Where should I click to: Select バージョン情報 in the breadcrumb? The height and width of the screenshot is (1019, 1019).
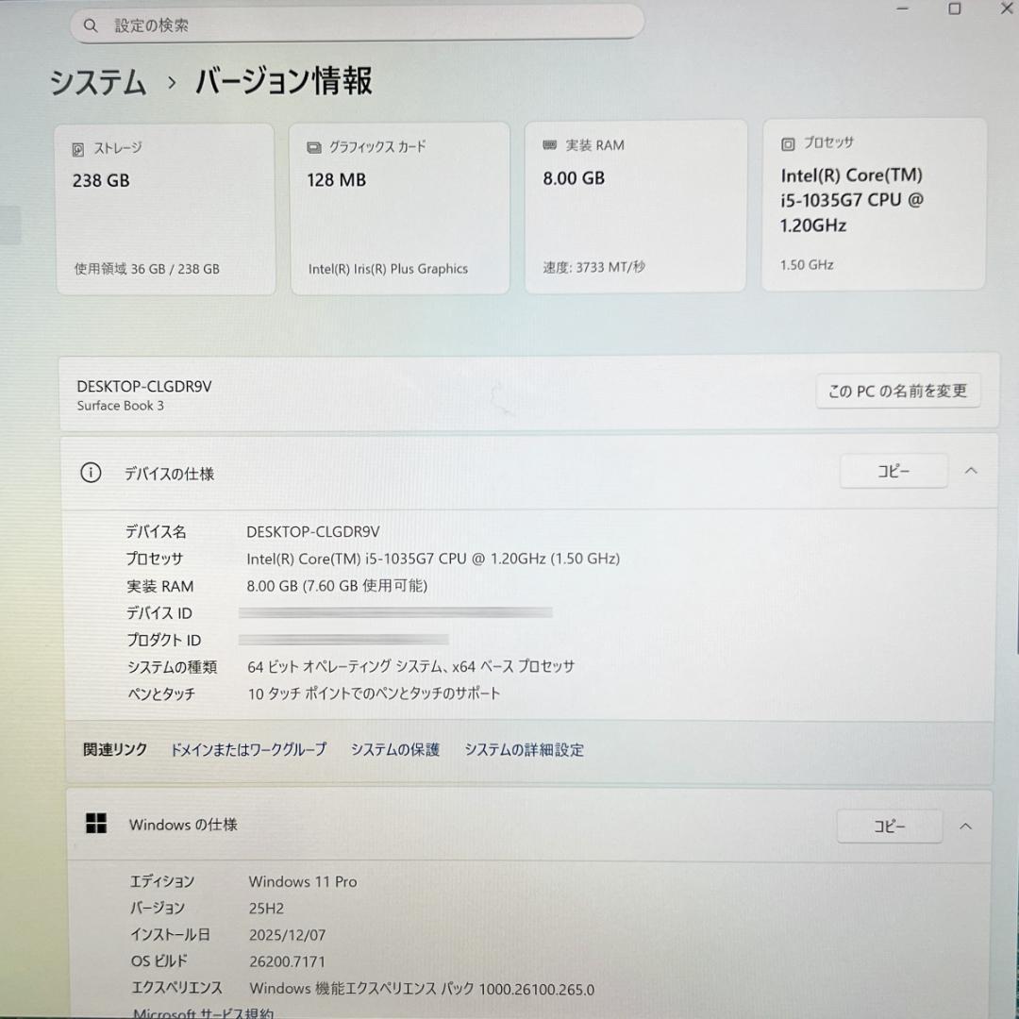tap(282, 83)
